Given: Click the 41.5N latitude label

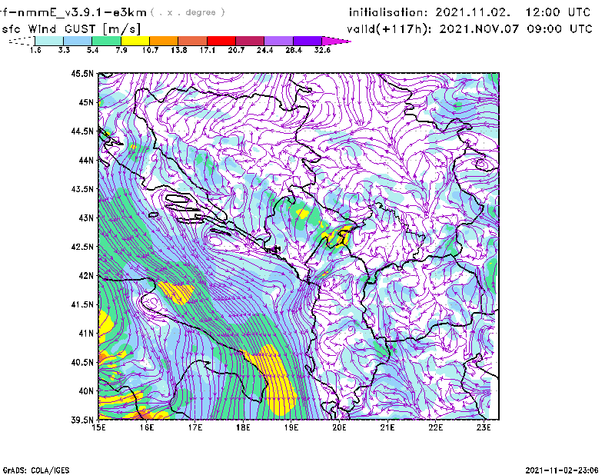Looking at the screenshot, I should [x=82, y=304].
